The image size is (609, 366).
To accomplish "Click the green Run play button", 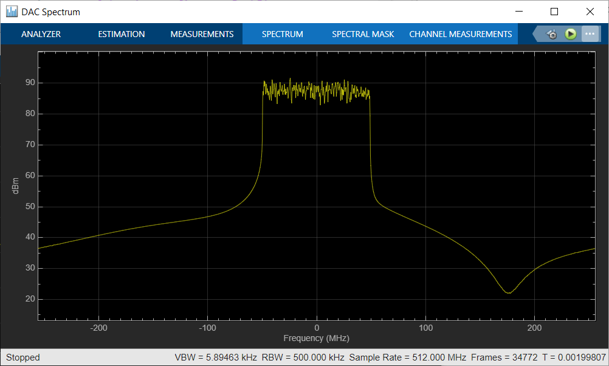I will tap(571, 34).
